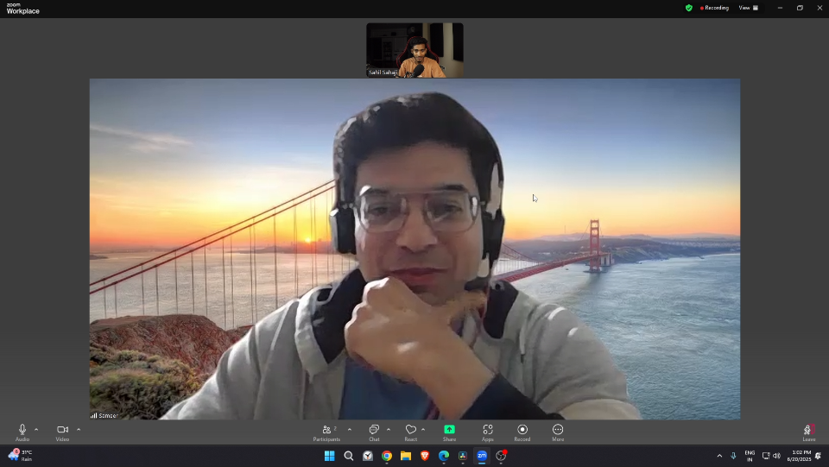Select Sahil's video thumbnail at top

click(x=414, y=50)
